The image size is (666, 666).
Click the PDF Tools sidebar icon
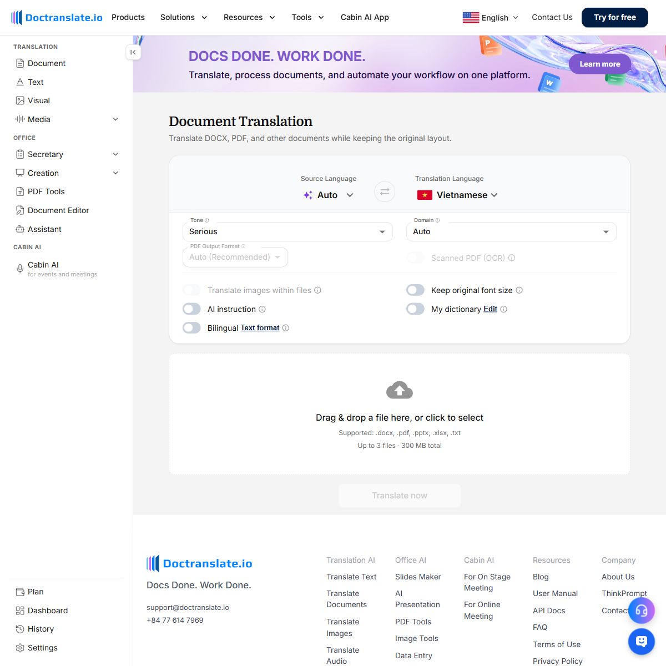pos(20,191)
